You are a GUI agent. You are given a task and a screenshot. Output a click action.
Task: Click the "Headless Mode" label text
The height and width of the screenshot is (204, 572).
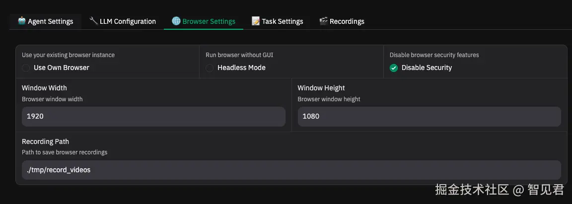click(241, 68)
